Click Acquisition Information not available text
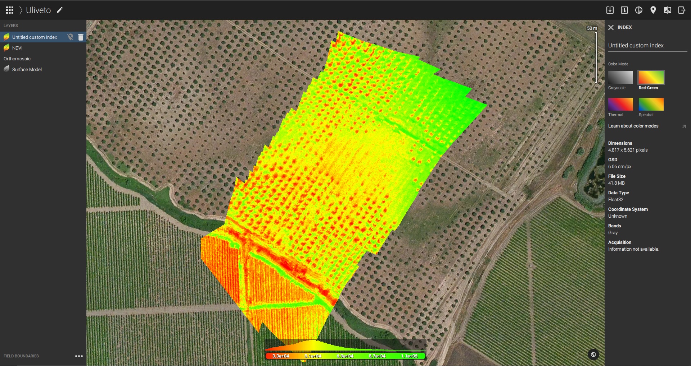Screen dimensions: 691x366 pos(633,249)
